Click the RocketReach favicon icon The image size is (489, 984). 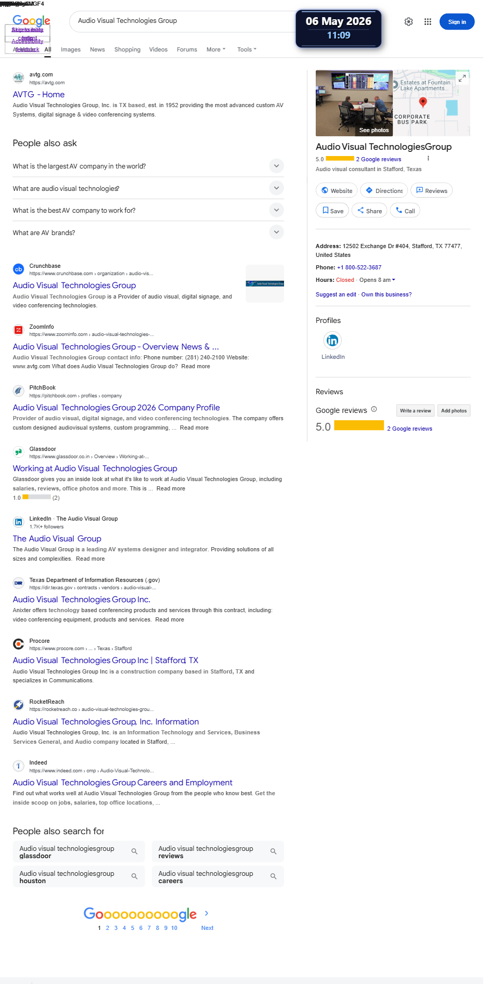[19, 705]
